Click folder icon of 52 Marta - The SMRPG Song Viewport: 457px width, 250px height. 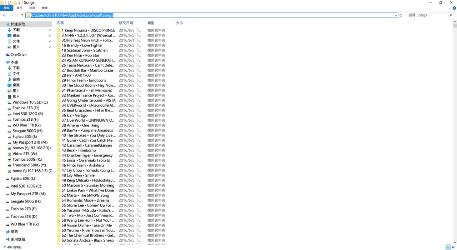[x=59, y=195]
